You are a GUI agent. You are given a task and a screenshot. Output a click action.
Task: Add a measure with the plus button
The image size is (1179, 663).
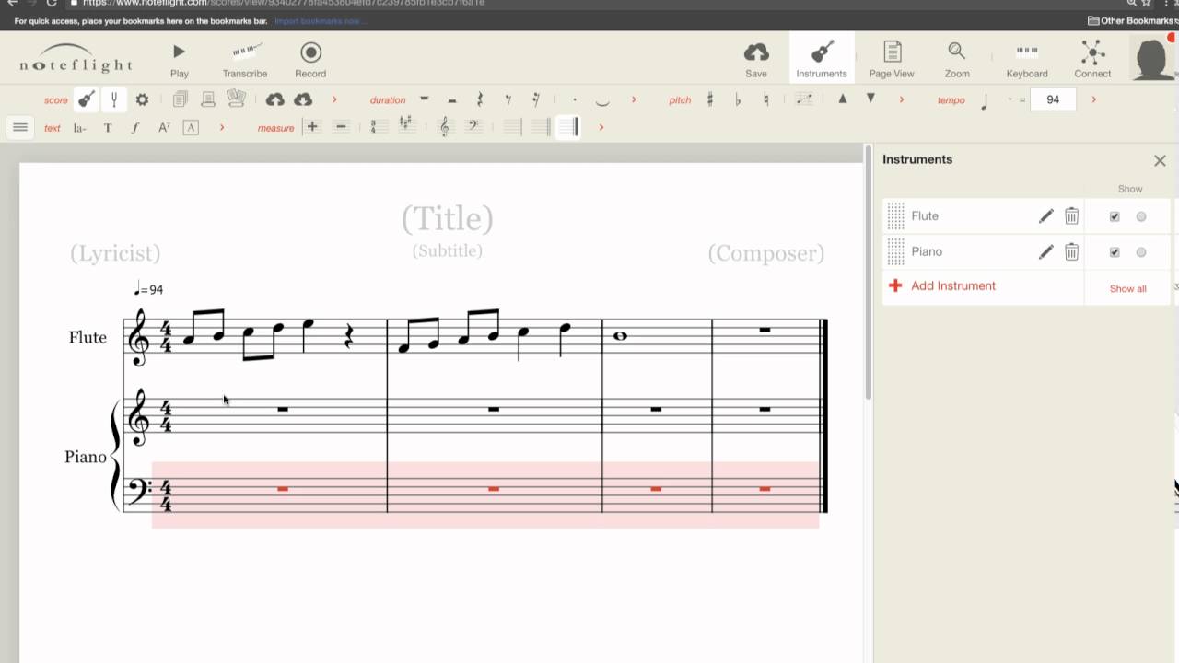312,127
